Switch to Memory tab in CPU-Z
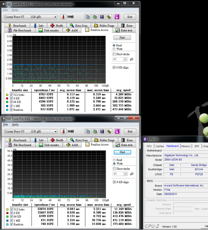This screenshot has width=208, height=230. tap(186, 146)
